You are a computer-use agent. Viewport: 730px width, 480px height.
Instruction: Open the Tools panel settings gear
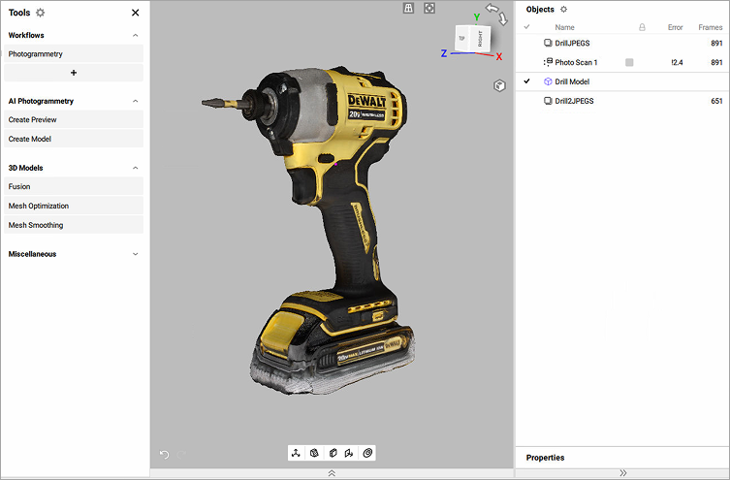click(x=41, y=13)
